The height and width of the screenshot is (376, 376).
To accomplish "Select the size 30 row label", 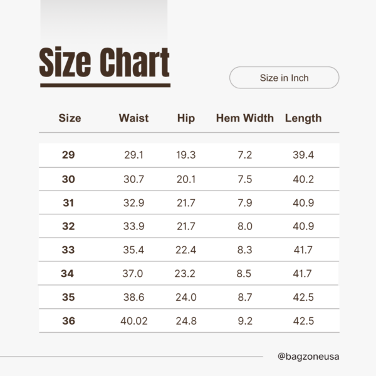I will 68,179.
